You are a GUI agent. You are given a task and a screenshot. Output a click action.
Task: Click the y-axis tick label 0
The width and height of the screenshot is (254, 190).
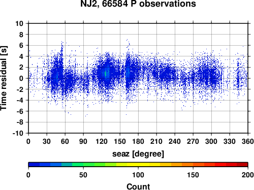click(21, 78)
